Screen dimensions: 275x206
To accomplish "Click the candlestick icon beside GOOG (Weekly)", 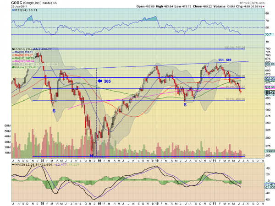I will [13, 49].
